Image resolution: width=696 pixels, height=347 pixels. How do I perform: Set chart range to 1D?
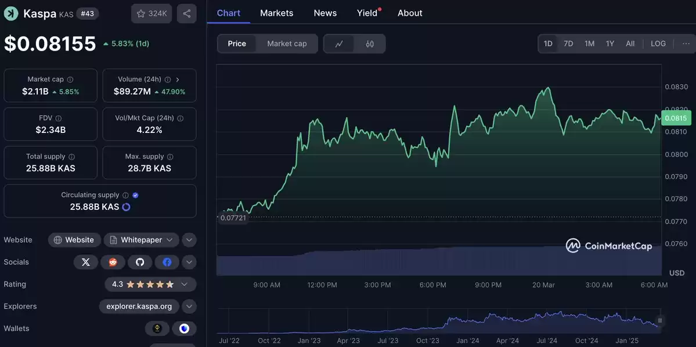(x=548, y=44)
